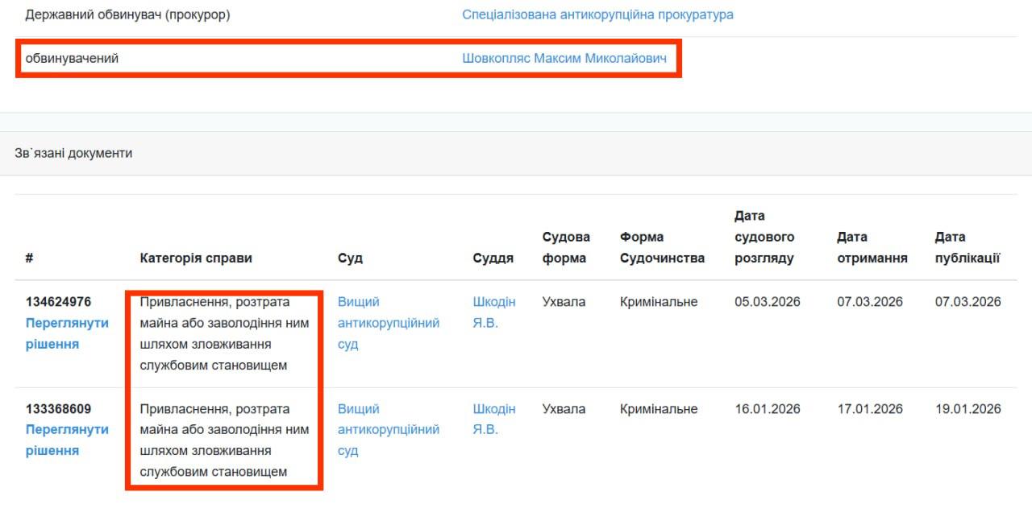
Task: Select publication date 19.01.2026
Action: [968, 408]
